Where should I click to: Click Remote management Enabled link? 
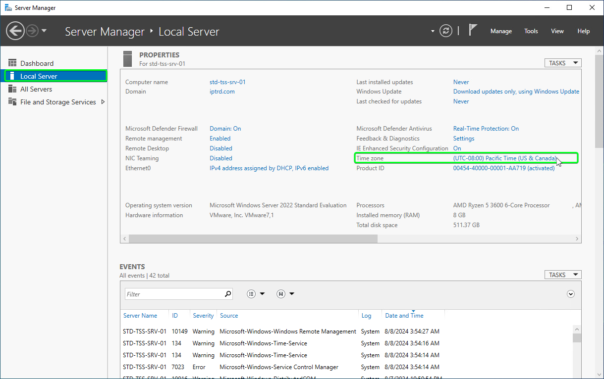(220, 139)
